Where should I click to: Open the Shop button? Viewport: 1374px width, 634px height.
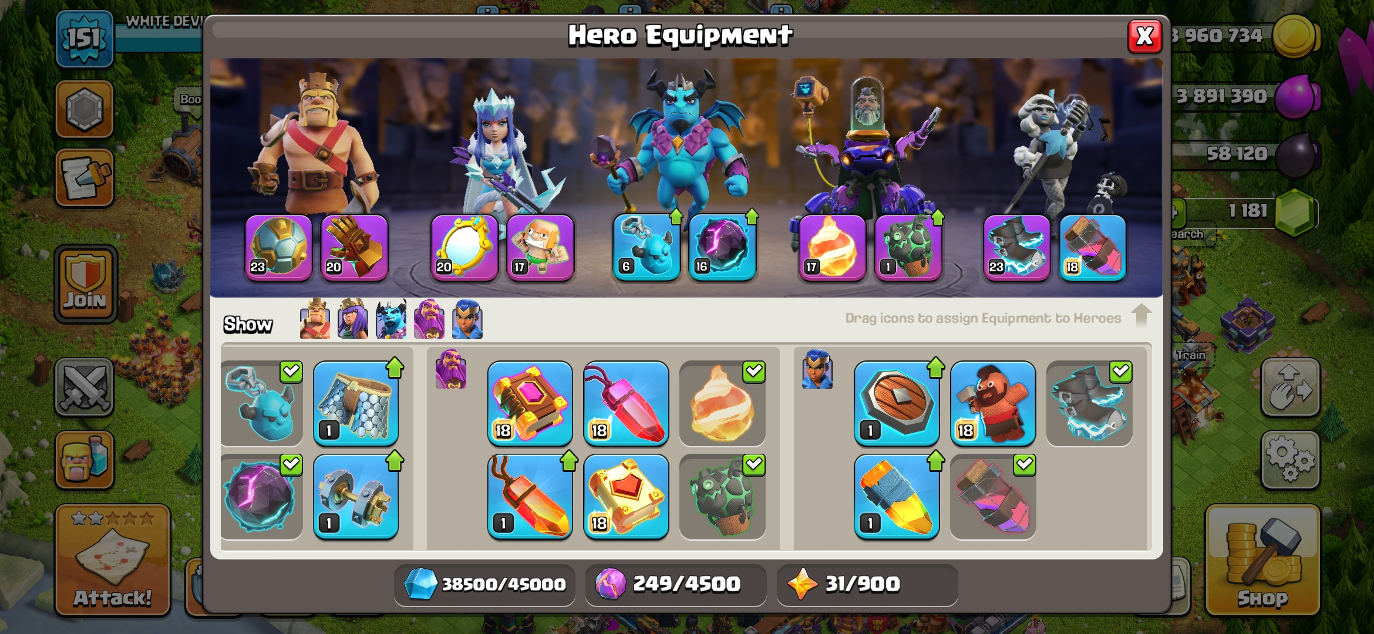click(1262, 560)
